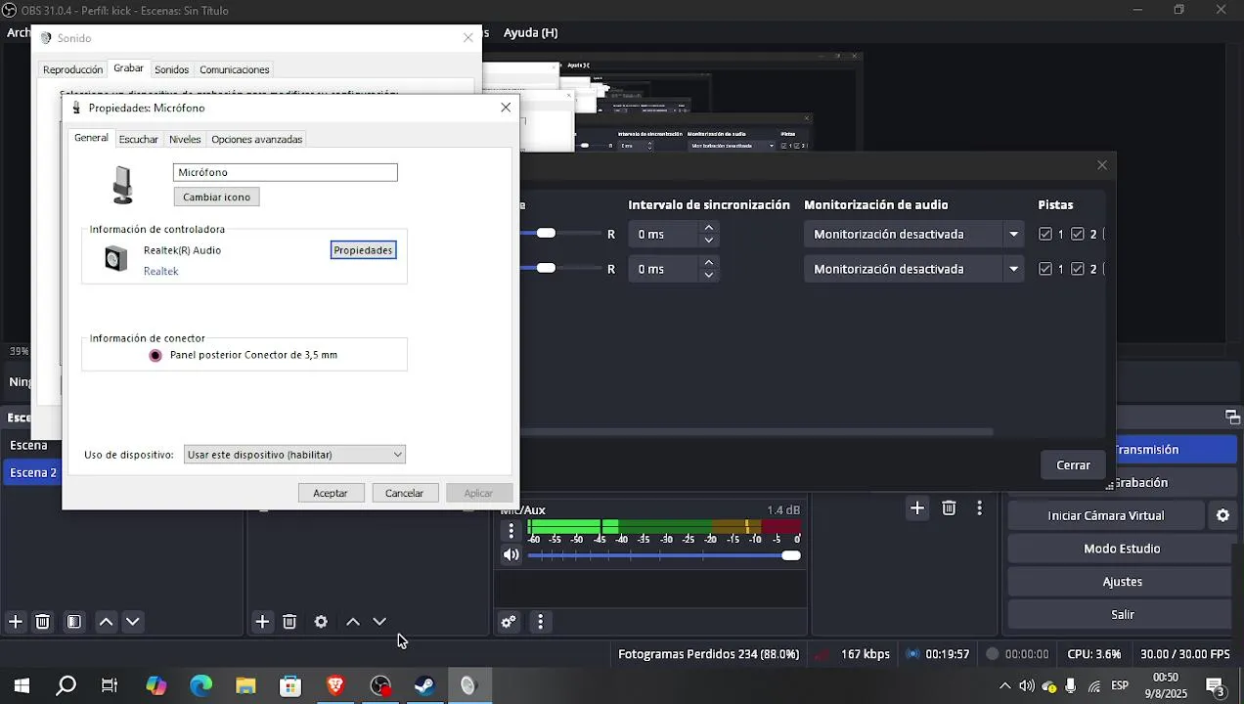1244x704 pixels.
Task: Open virtual camera settings gear icon
Action: click(1222, 515)
